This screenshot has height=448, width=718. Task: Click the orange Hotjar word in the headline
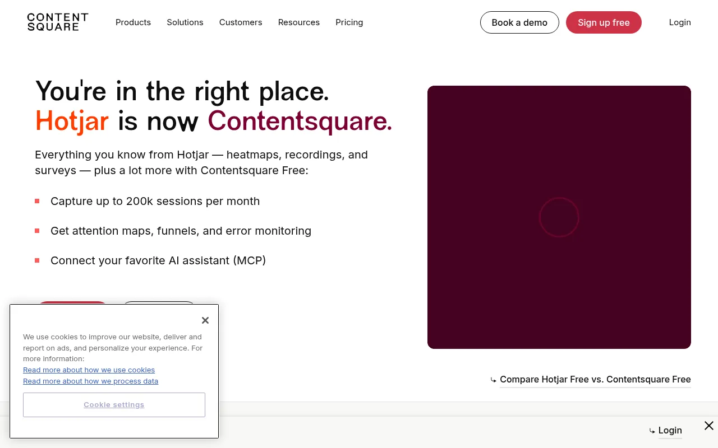[72, 121]
